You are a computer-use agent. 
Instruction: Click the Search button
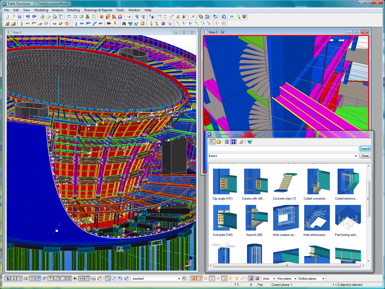(365, 149)
